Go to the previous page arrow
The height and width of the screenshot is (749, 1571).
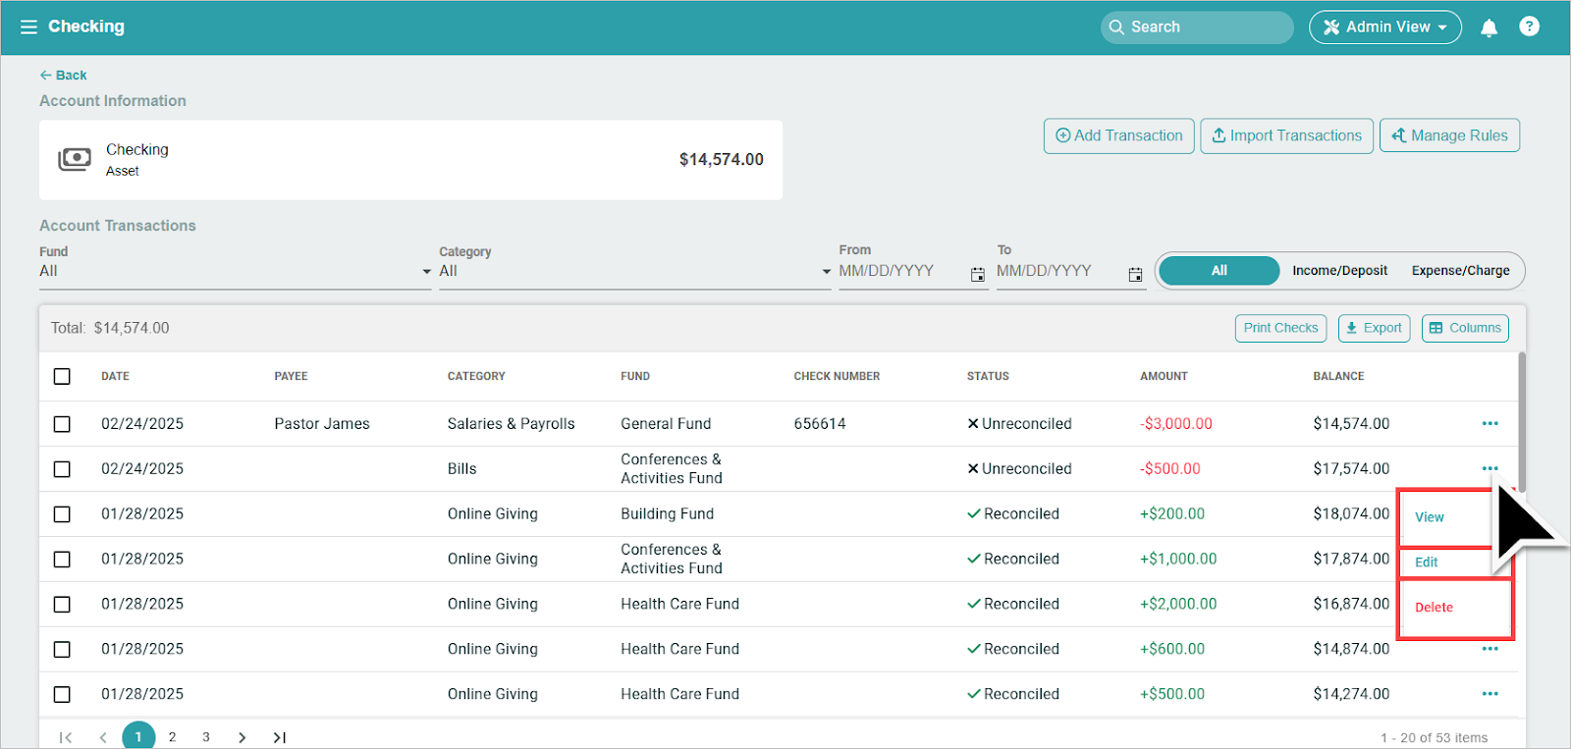click(103, 737)
